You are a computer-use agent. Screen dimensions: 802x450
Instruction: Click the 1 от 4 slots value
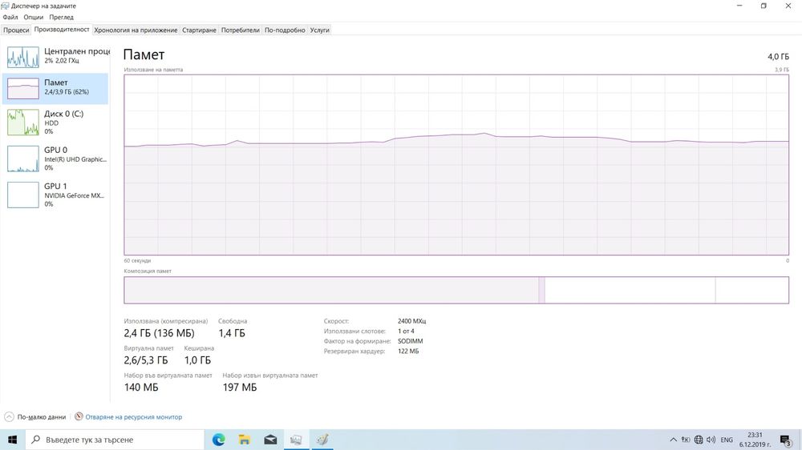pos(406,331)
